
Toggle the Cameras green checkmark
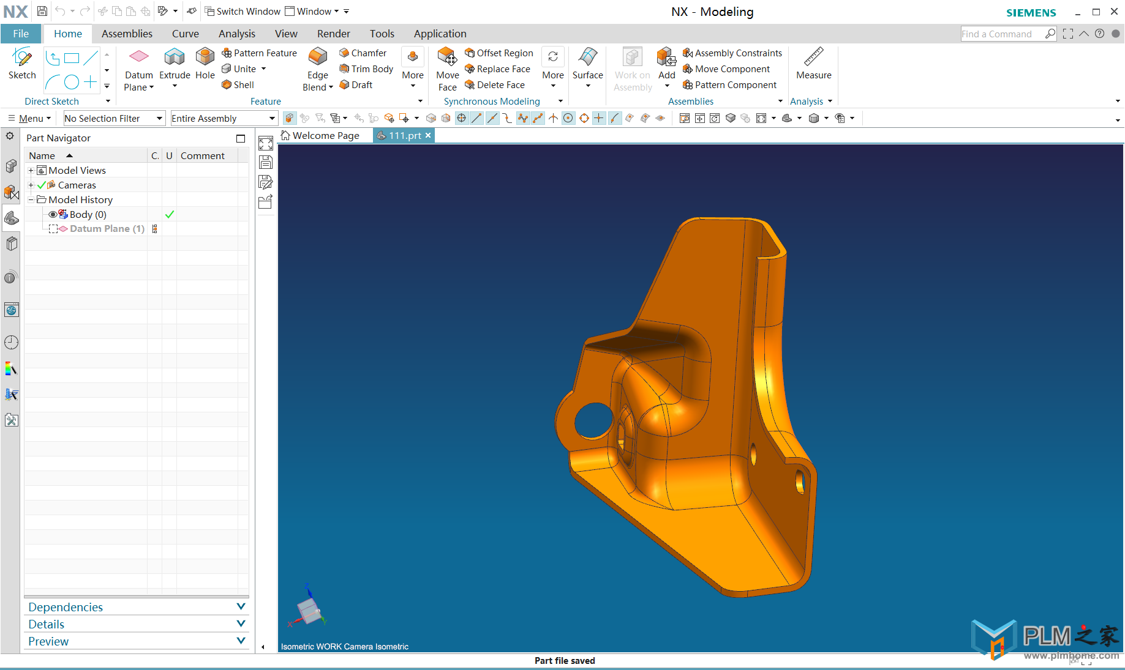[x=42, y=185]
